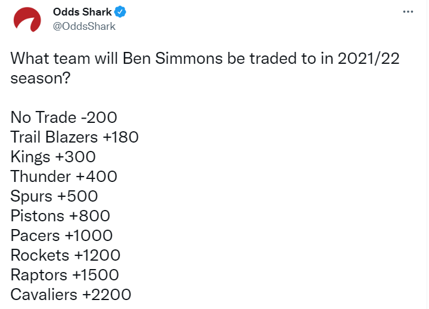Click the 'Rockets +1200' line
Viewport: 429px width, 309px height.
pos(66,255)
